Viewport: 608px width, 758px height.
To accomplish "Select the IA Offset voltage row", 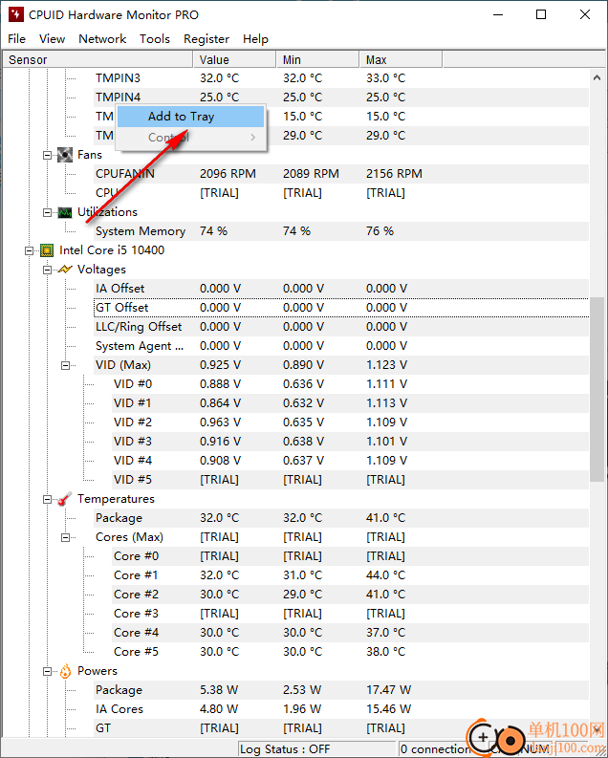I will tap(341, 289).
